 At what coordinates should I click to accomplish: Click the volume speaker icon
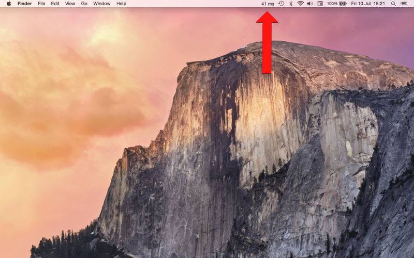pyautogui.click(x=309, y=4)
